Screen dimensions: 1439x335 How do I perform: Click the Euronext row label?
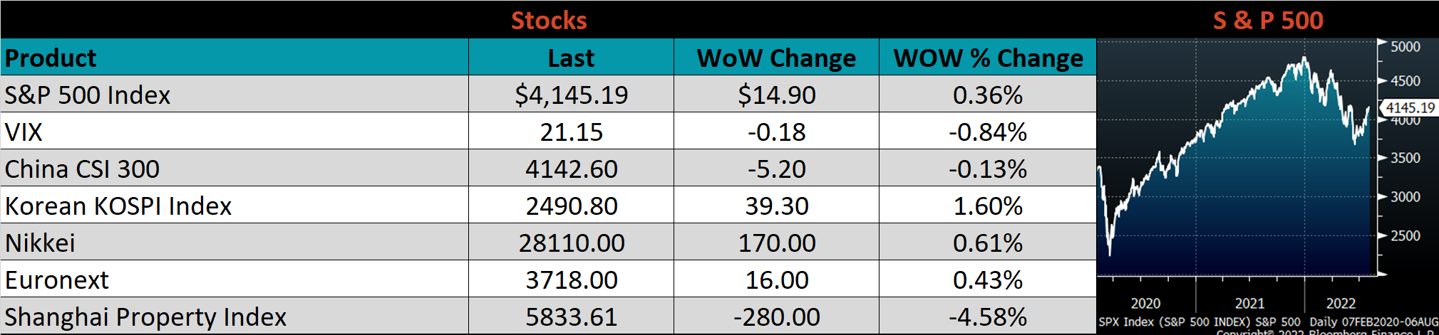click(x=57, y=280)
